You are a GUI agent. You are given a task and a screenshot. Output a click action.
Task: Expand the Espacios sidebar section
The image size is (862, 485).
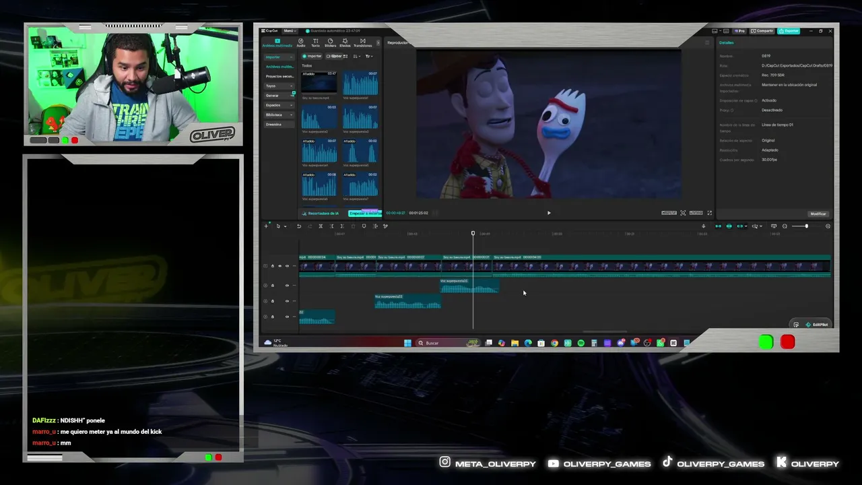279,105
